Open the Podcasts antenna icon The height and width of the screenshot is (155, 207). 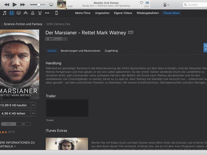point(40,13)
